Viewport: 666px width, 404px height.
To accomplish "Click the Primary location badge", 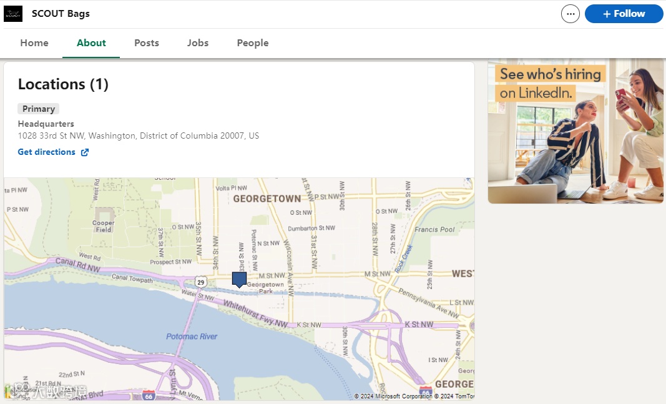I will [x=39, y=109].
